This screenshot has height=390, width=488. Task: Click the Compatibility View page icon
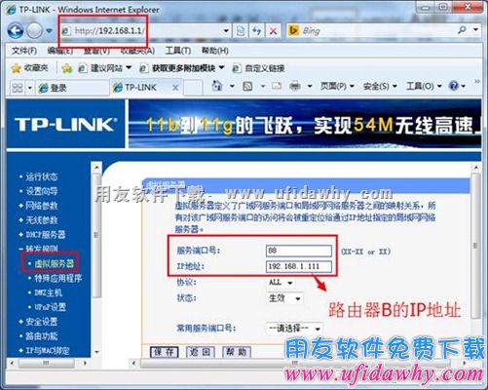point(241,31)
